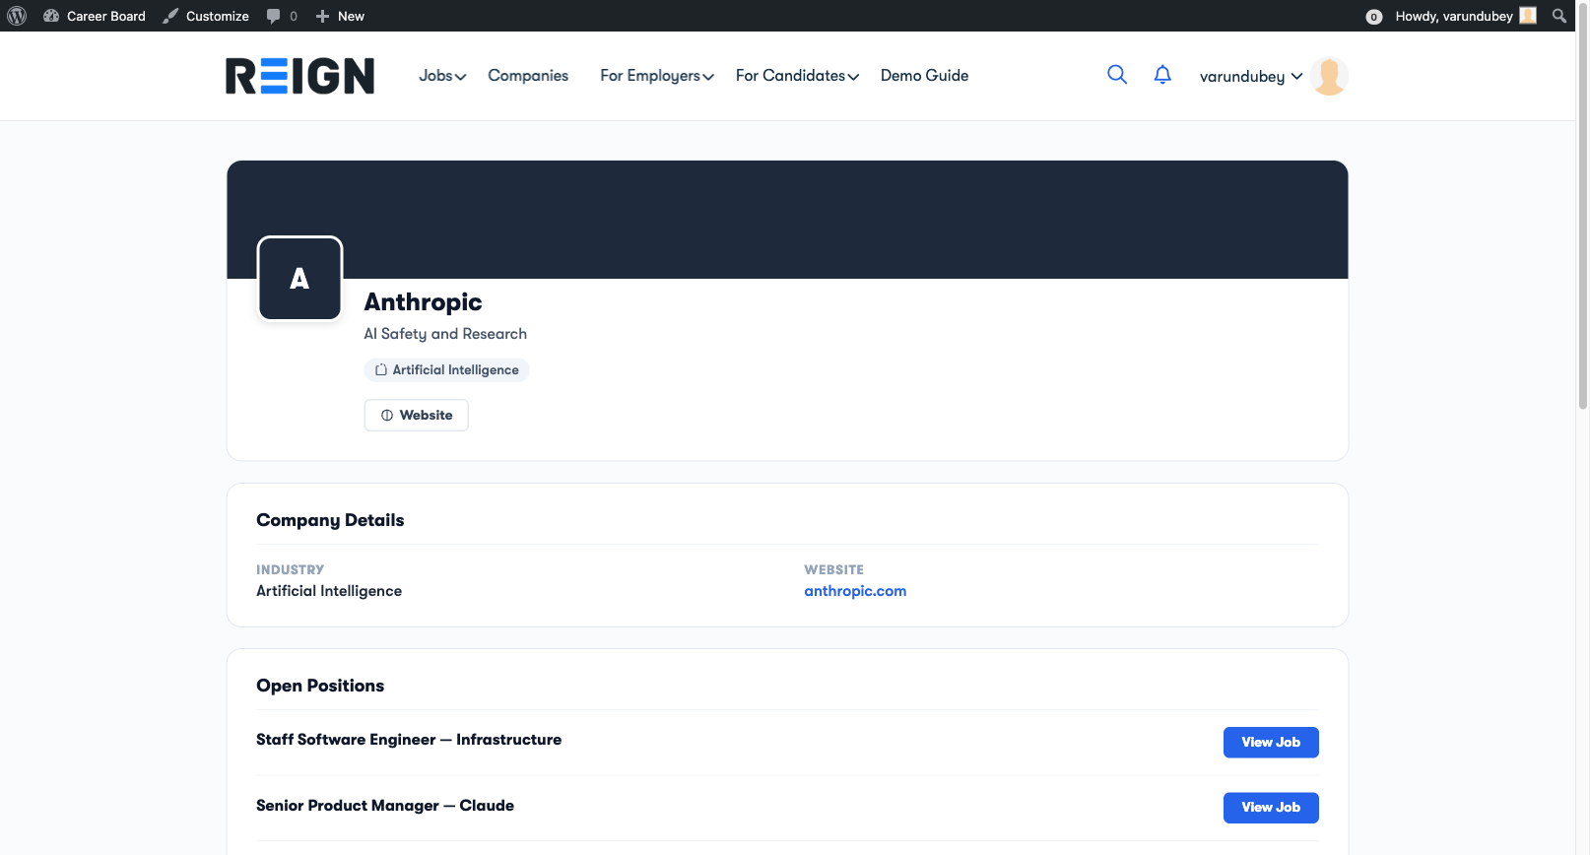Image resolution: width=1590 pixels, height=855 pixels.
Task: Click the Website button
Action: [x=416, y=416]
